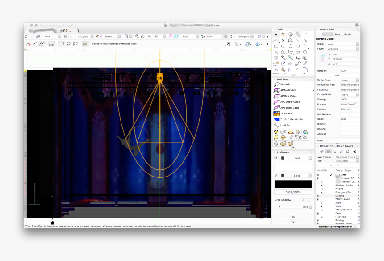Image resolution: width=384 pixels, height=261 pixels.
Task: Click the black pen color swatch
Action: pos(293,184)
